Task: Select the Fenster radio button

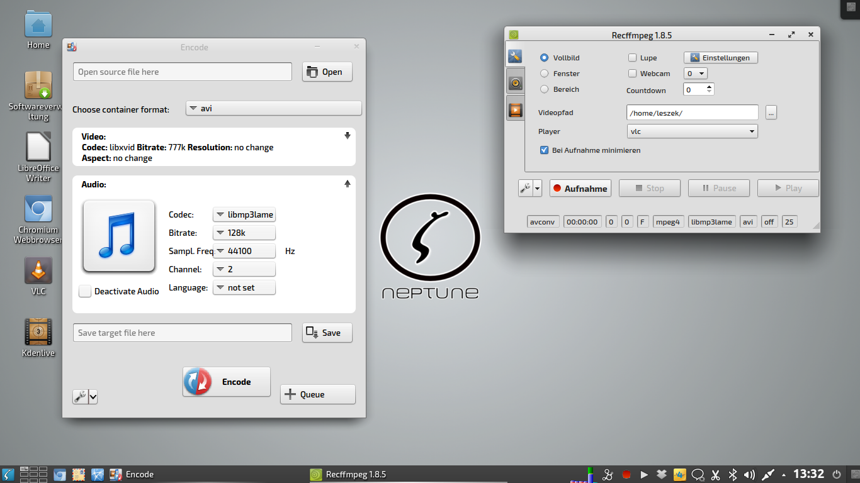Action: 545,74
